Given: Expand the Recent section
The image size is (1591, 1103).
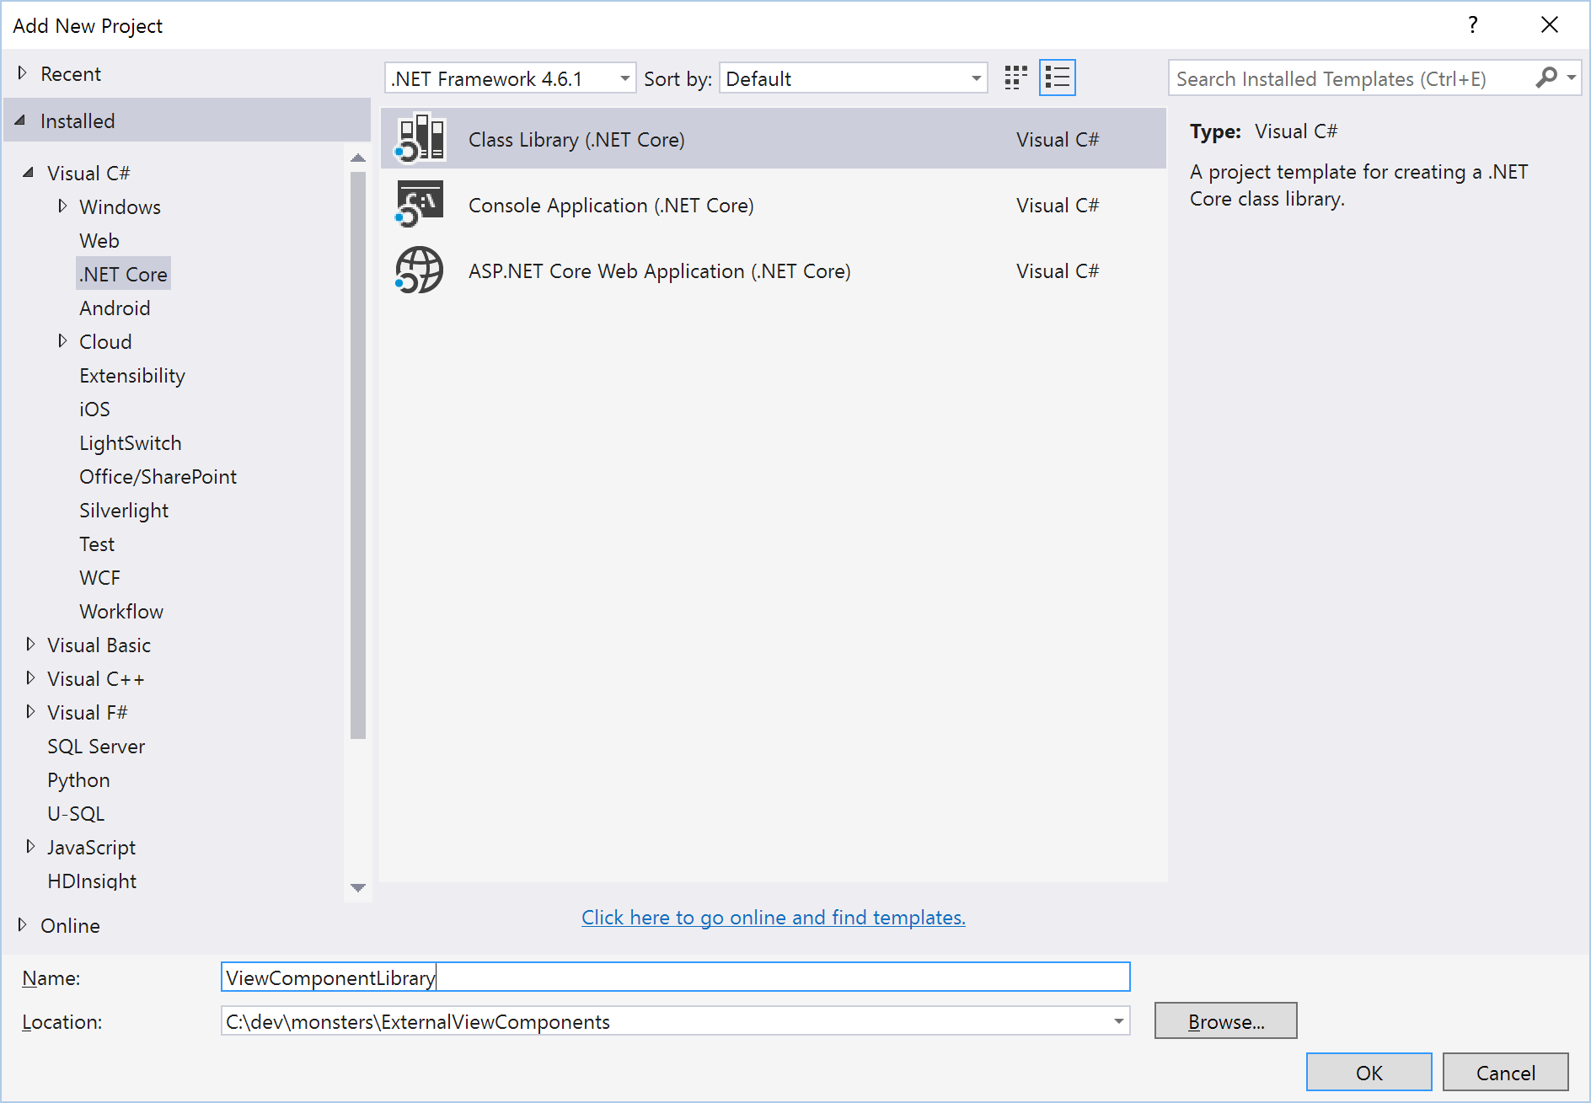Looking at the screenshot, I should (x=22, y=73).
